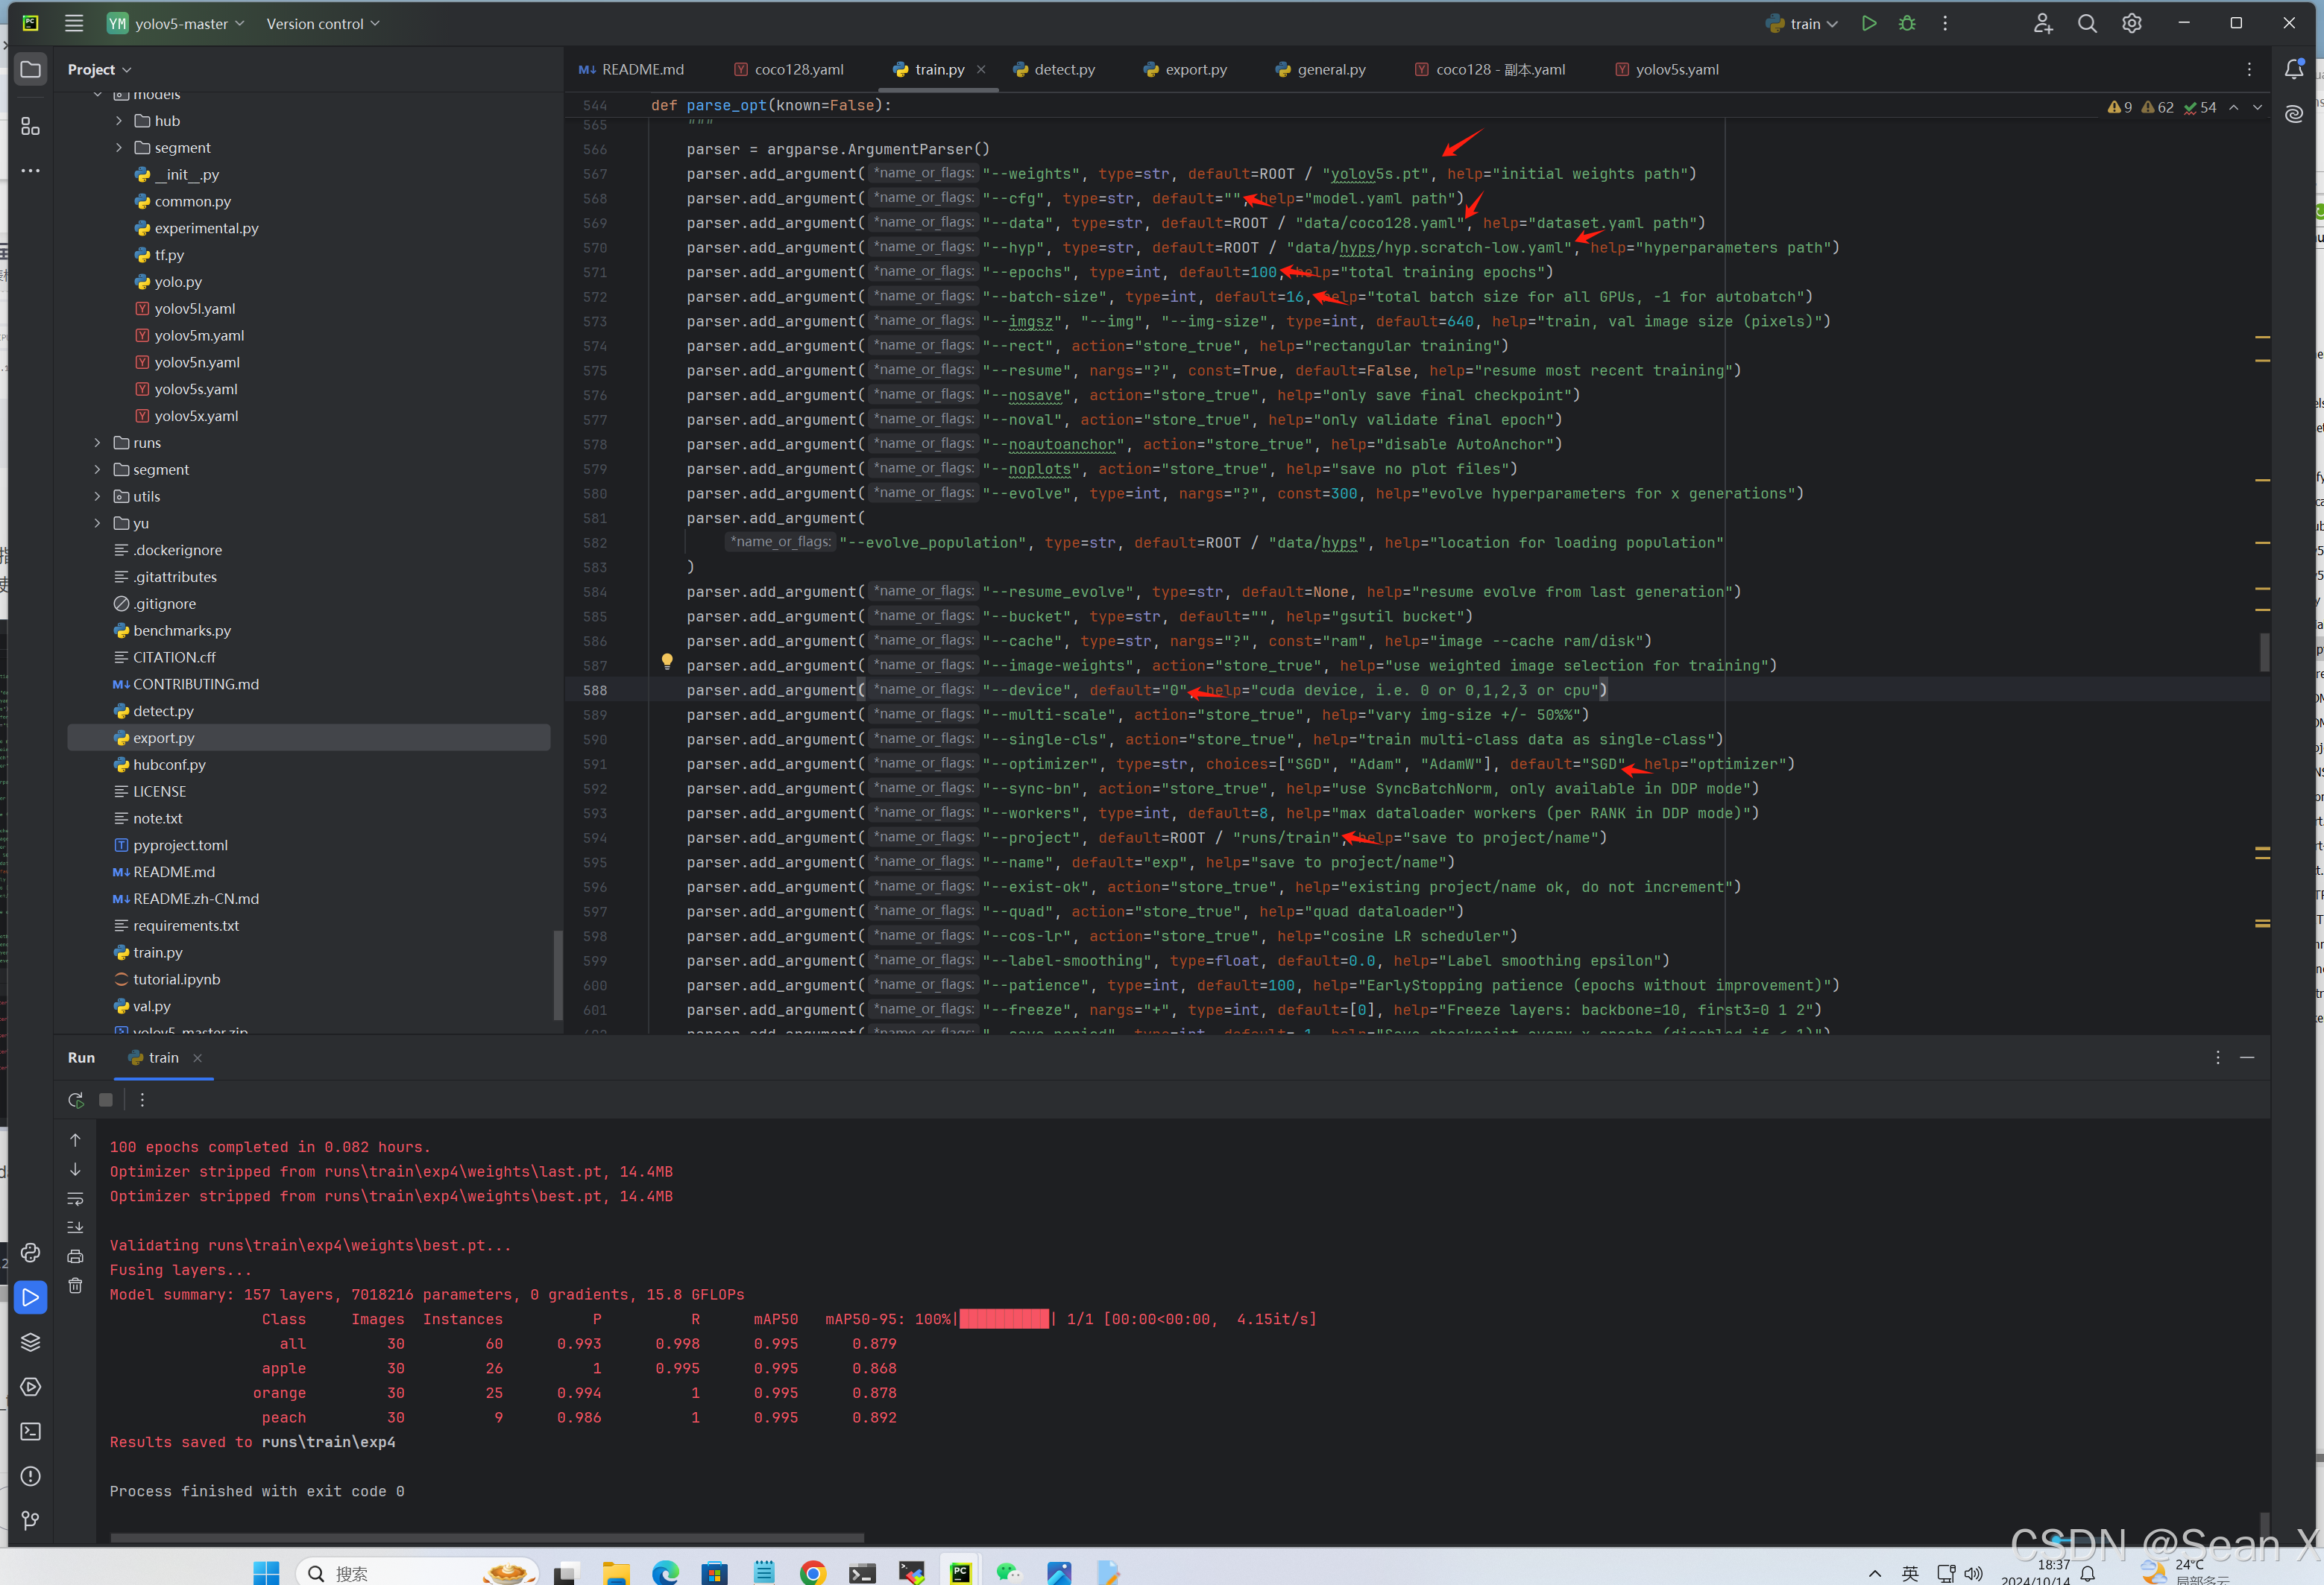Show more tool windows ellipsis
The image size is (2324, 1585).
point(31,171)
